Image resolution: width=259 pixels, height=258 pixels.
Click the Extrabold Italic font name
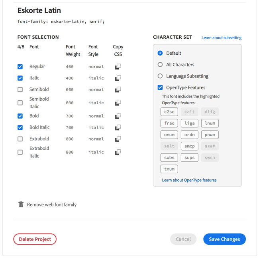coord(39,152)
